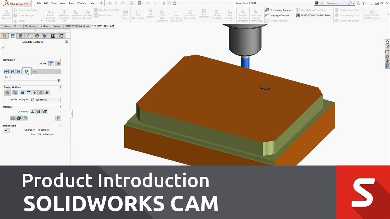Click the Post Process toolbar icon
This screenshot has width=390, height=219.
125,14
